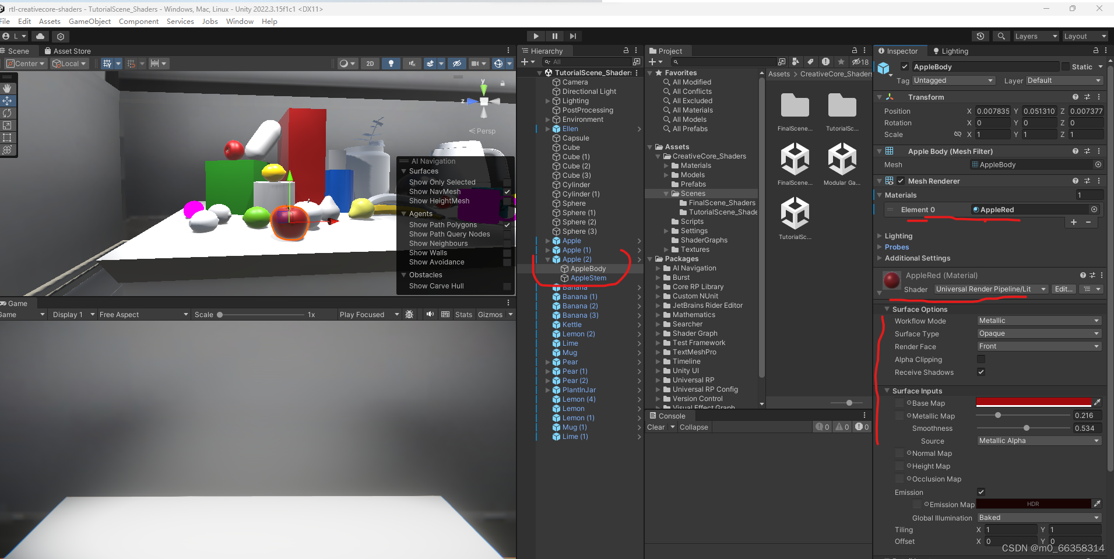1114x559 pixels.
Task: Open the GameObject menu
Action: (x=90, y=21)
